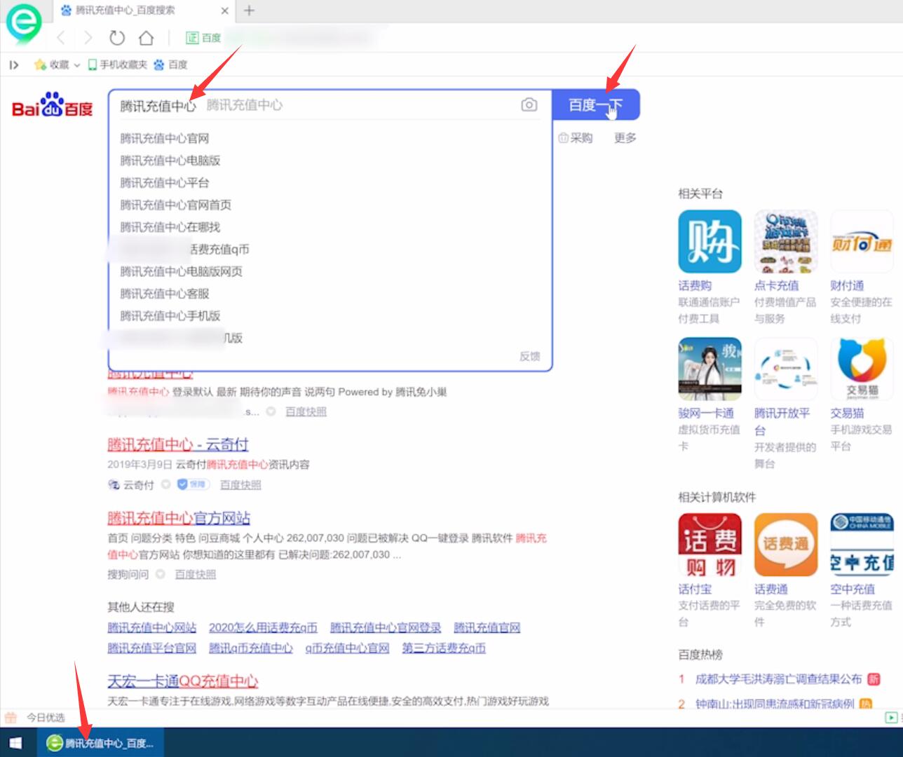Viewport: 903px width, 757px height.
Task: Open 手机收藏夹 bookmark folder
Action: (117, 64)
